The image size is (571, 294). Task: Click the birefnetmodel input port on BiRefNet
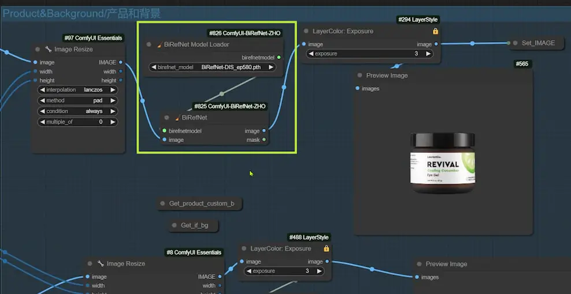click(x=165, y=131)
